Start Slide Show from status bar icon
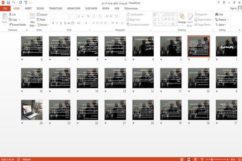The width and height of the screenshot is (242, 161). (202, 159)
